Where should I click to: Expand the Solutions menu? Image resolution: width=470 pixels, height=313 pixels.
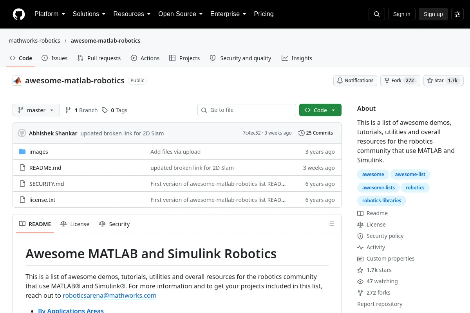pos(89,14)
